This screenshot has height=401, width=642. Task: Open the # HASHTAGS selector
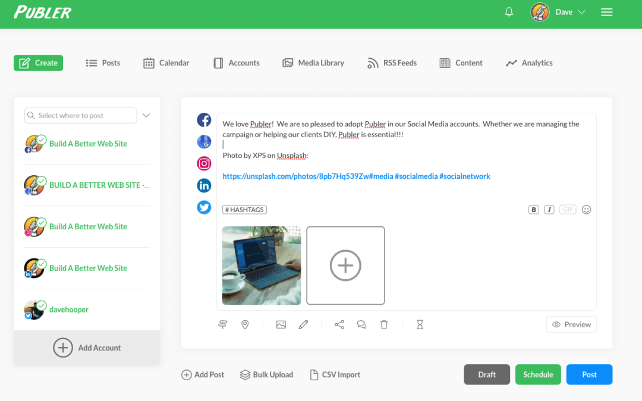pos(244,210)
